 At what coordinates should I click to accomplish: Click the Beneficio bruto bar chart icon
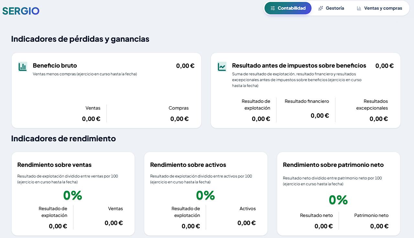pyautogui.click(x=23, y=67)
